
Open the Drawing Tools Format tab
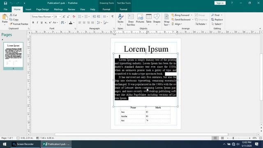click(x=106, y=9)
